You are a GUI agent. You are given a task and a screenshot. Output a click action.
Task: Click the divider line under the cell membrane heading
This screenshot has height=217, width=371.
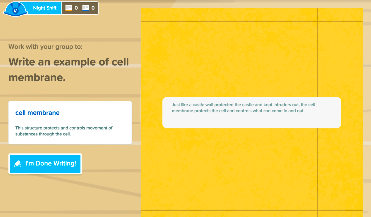point(70,120)
